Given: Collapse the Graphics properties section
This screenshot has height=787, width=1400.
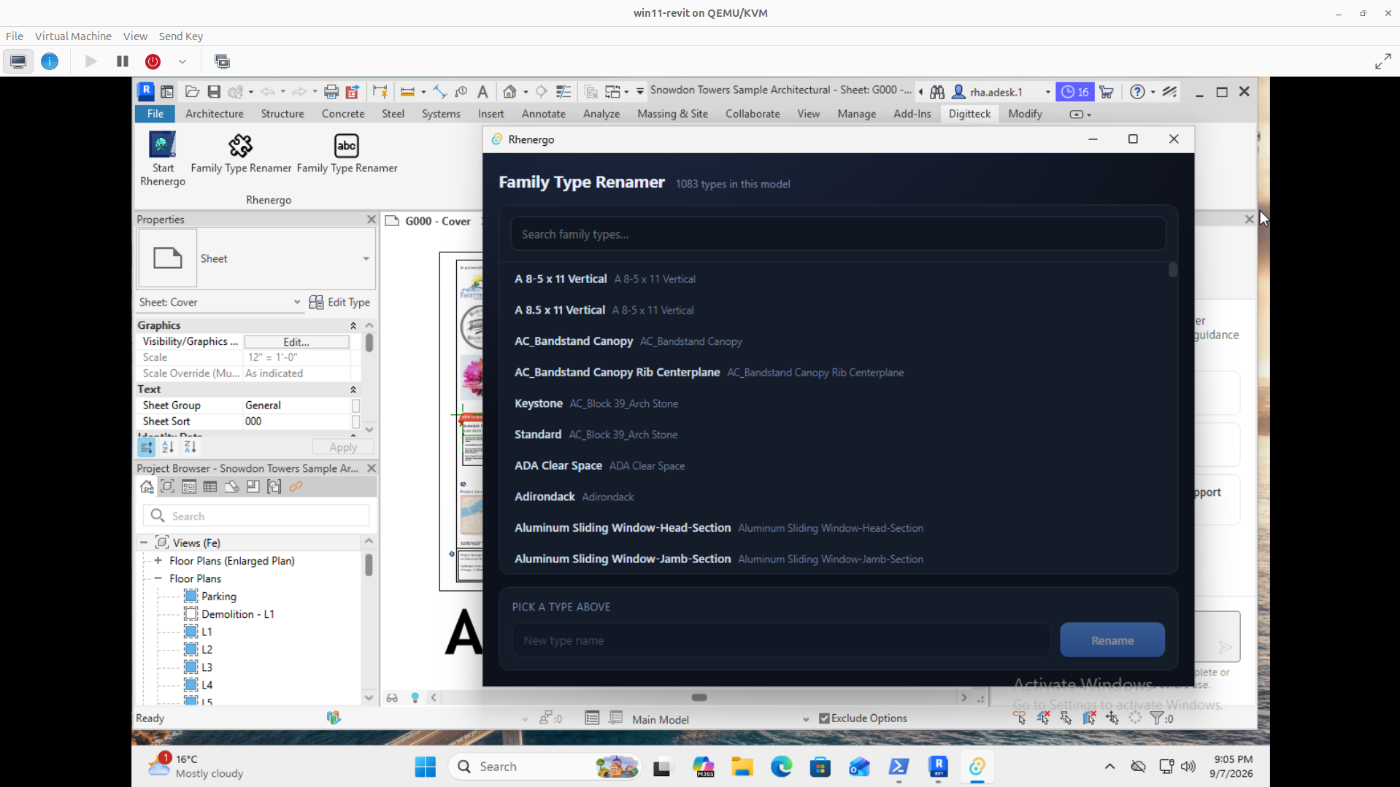Looking at the screenshot, I should point(353,325).
